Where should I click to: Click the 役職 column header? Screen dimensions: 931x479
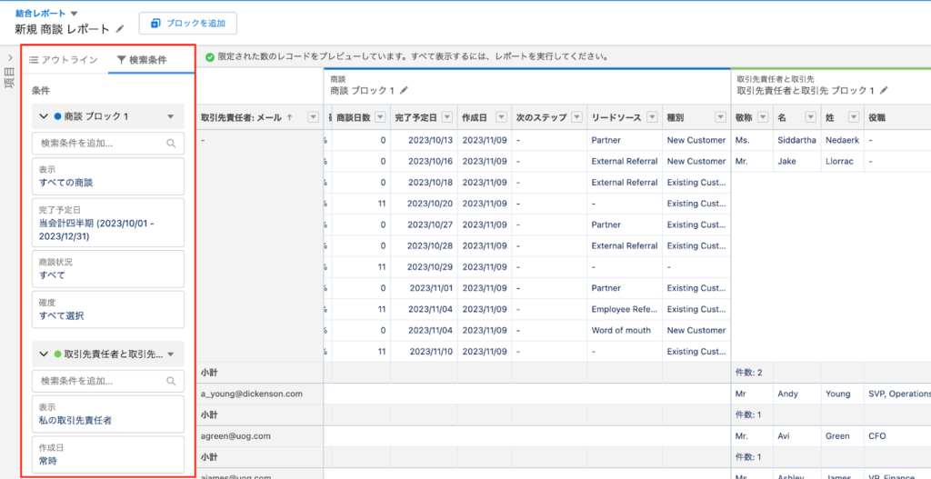(x=897, y=117)
